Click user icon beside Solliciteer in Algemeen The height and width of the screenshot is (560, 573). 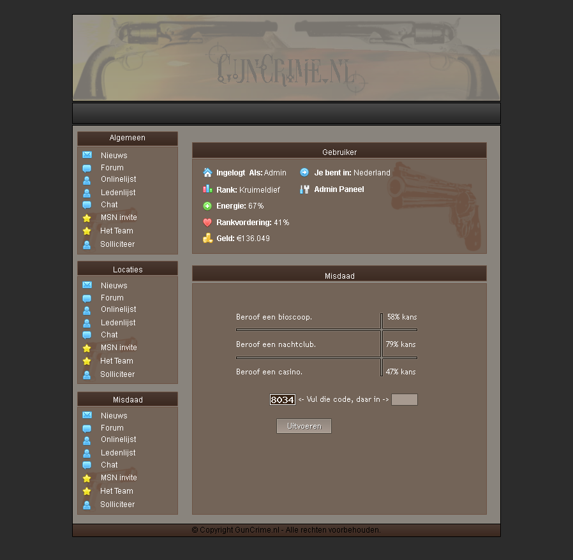(87, 245)
